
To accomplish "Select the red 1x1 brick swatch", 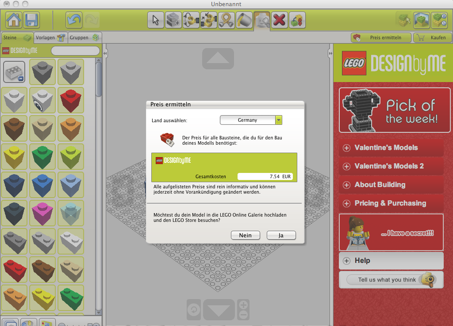I will [70, 99].
